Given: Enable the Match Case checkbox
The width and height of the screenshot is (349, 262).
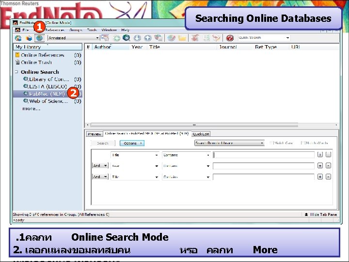Looking at the screenshot, I should tap(271, 143).
